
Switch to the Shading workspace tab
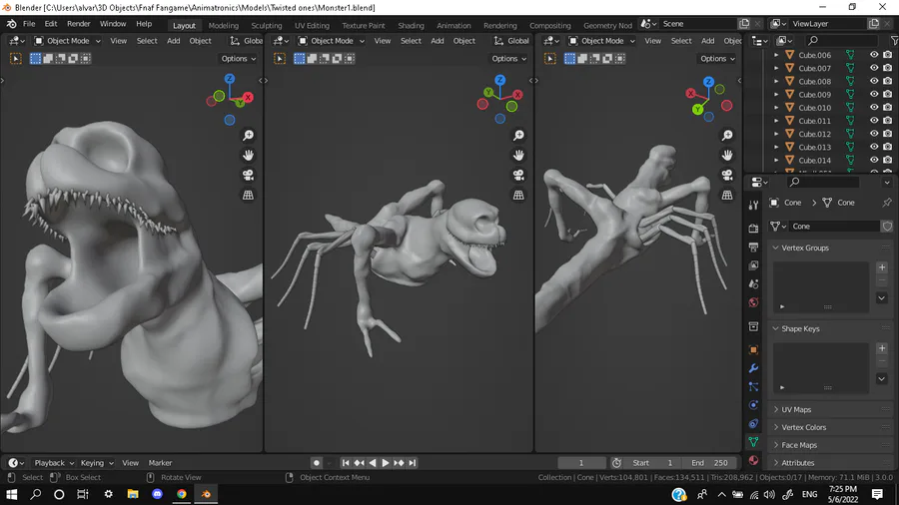pos(411,25)
